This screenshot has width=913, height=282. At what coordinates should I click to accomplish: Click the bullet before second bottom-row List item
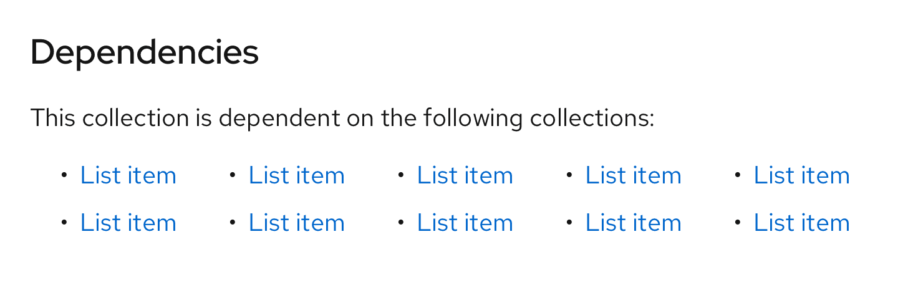(x=232, y=222)
